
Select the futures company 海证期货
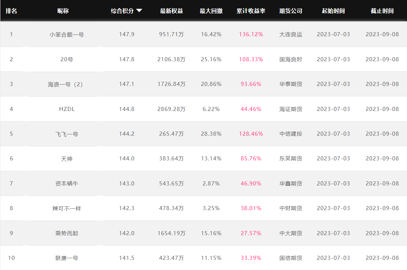click(x=291, y=109)
